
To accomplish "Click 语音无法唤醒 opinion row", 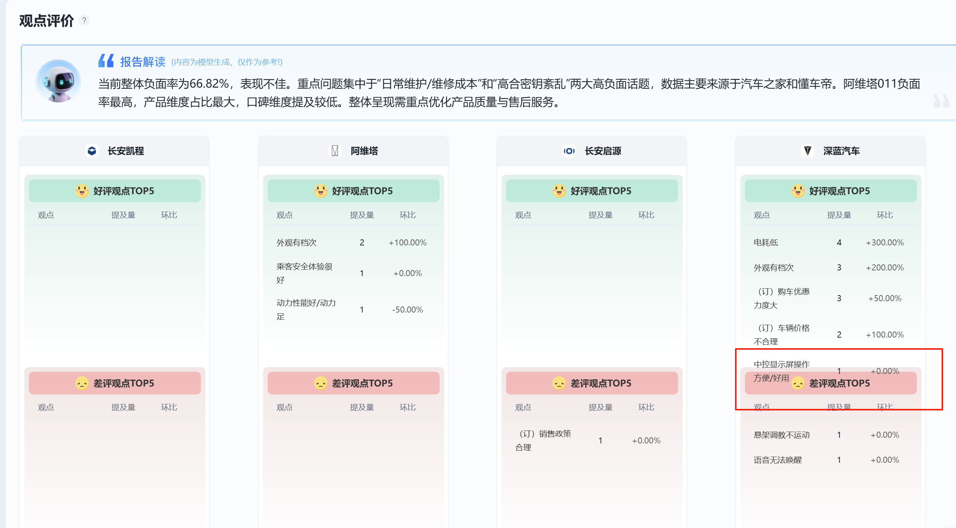I will 778,460.
